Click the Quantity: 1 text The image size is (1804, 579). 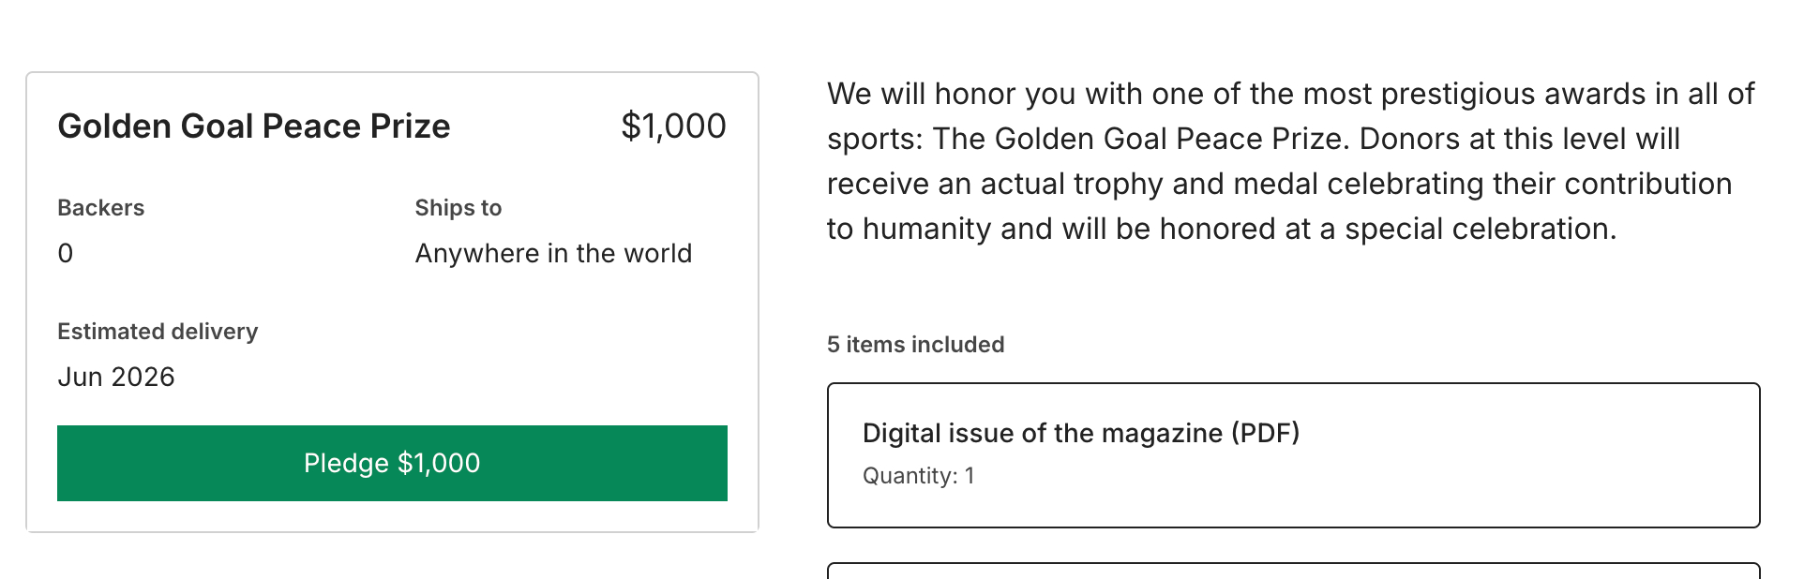coord(918,476)
